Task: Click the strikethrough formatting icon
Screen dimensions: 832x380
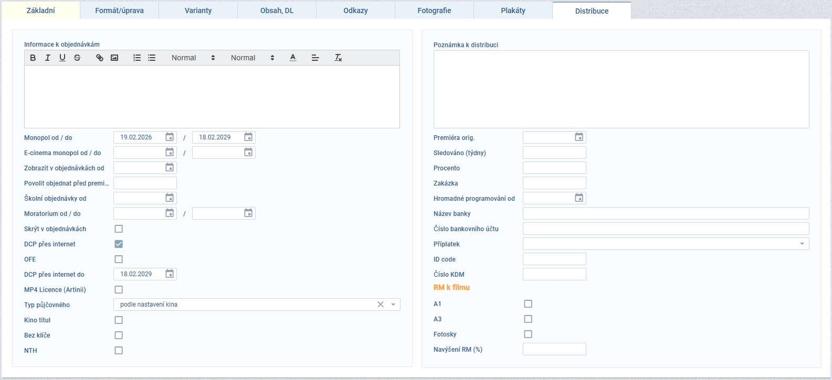Action: click(x=77, y=58)
